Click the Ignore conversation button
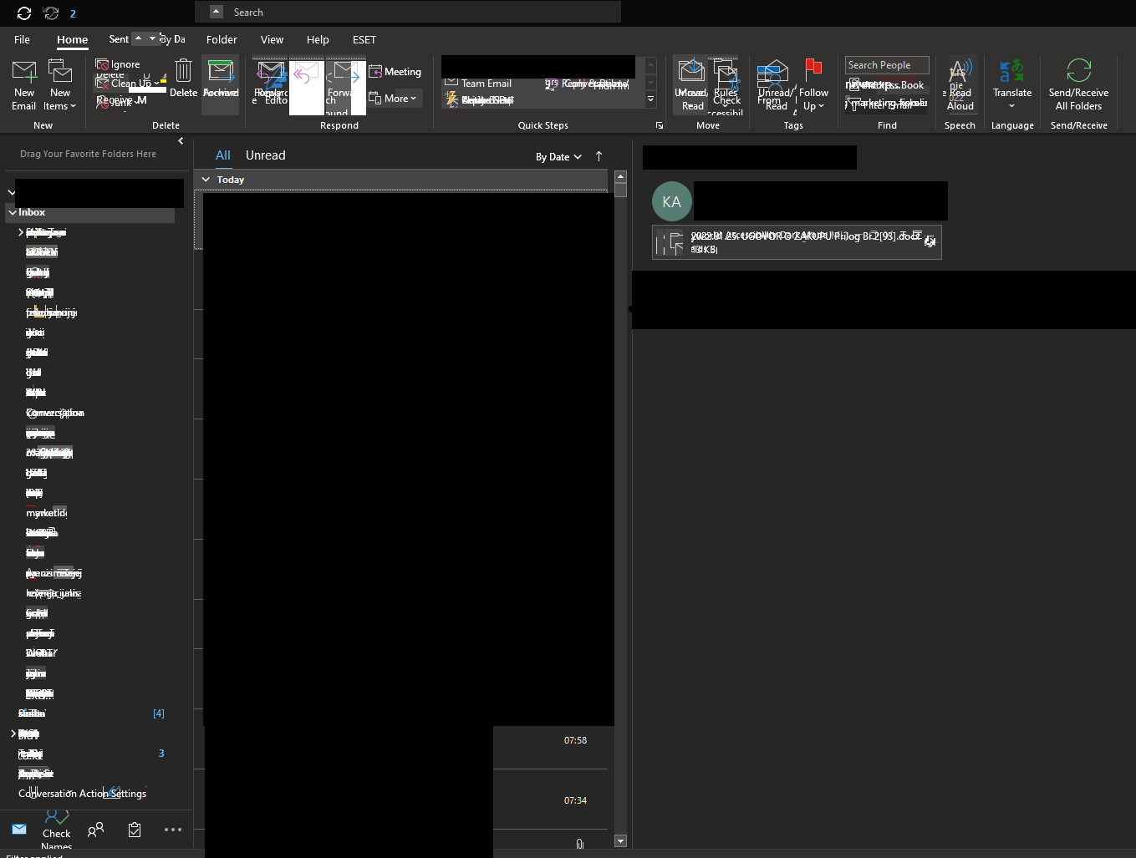The height and width of the screenshot is (858, 1136). click(x=118, y=64)
